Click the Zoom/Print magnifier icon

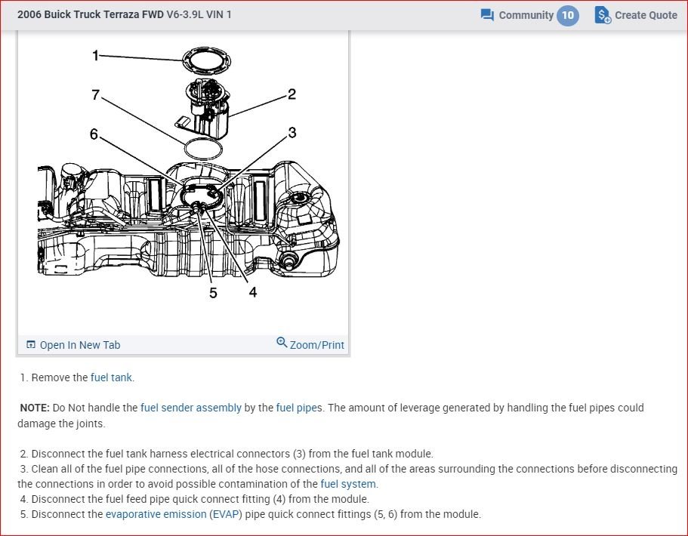pos(282,343)
